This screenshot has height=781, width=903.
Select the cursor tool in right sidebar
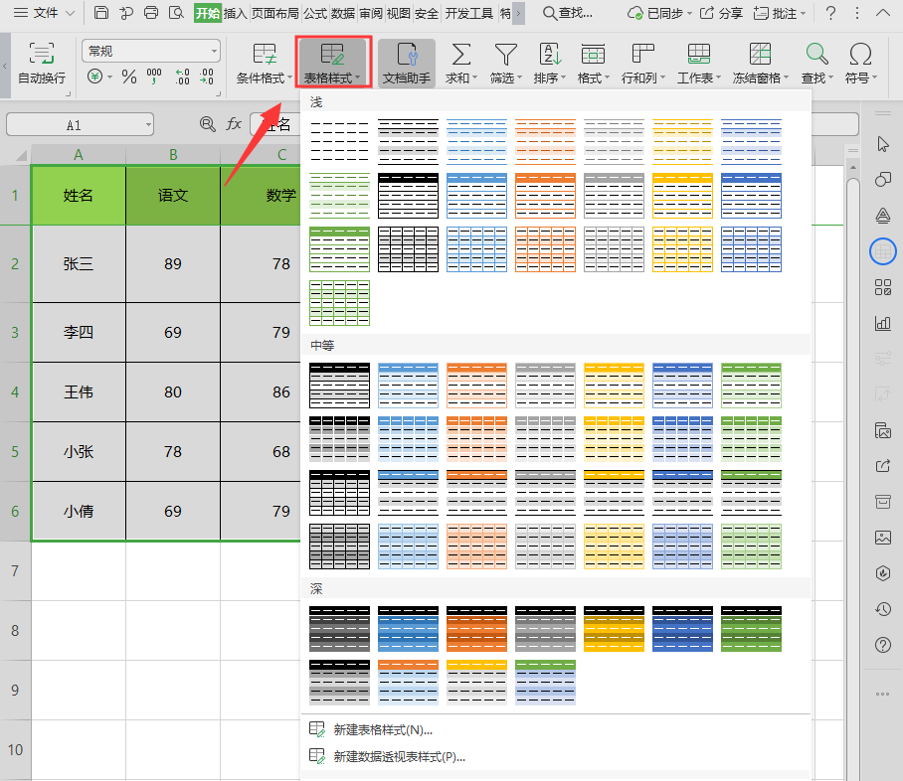882,144
